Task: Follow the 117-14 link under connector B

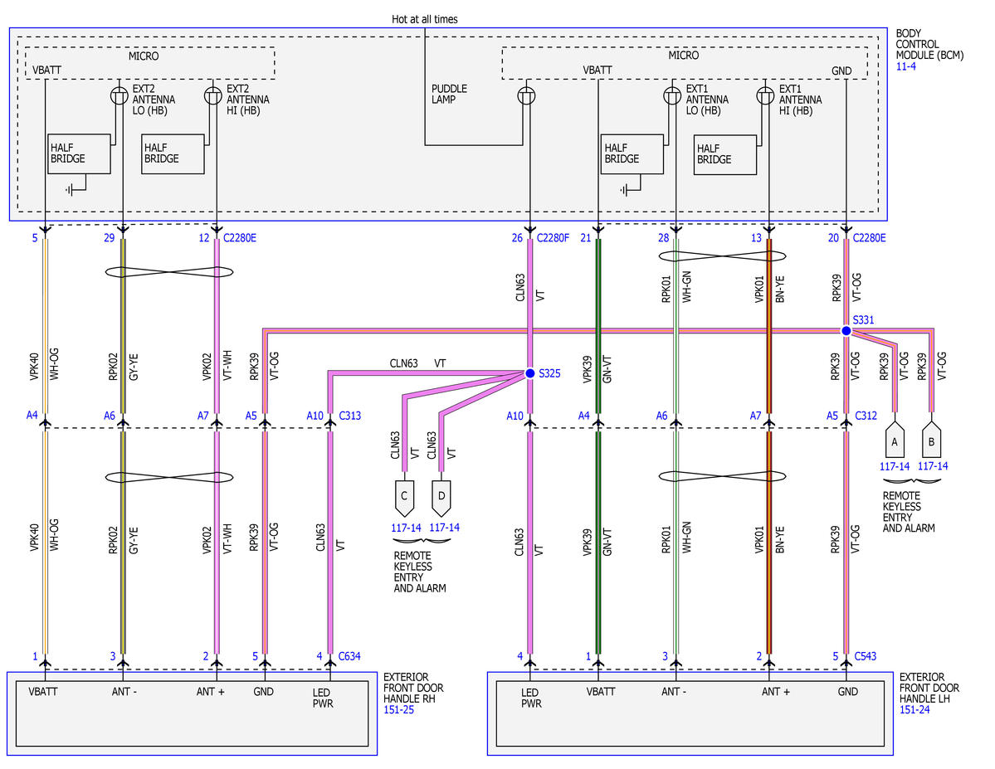Action: click(x=933, y=466)
